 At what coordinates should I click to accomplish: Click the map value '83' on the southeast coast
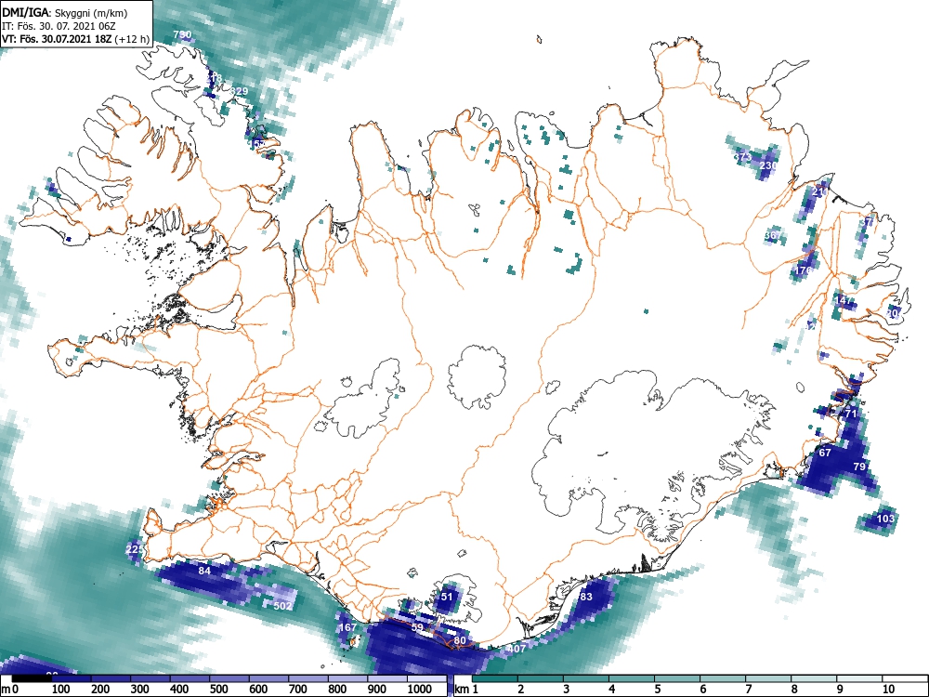tap(586, 597)
